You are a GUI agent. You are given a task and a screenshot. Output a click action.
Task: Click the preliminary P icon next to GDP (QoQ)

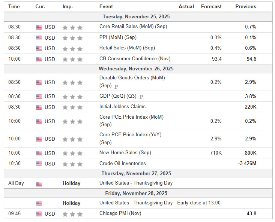click(141, 97)
